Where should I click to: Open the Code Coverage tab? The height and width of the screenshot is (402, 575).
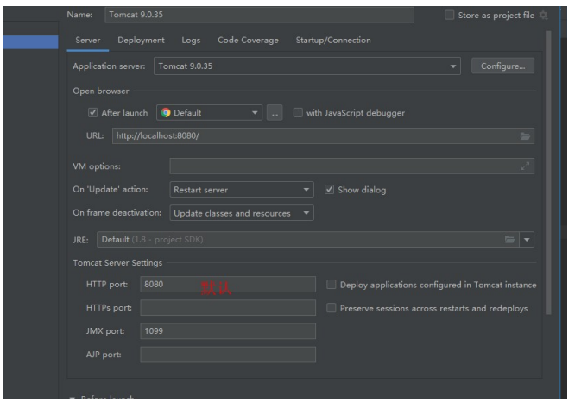(249, 40)
